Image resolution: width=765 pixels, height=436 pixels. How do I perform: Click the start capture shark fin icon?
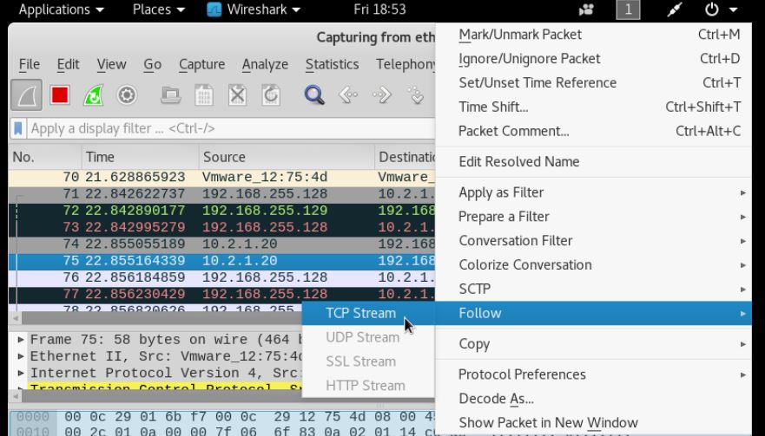(x=26, y=95)
